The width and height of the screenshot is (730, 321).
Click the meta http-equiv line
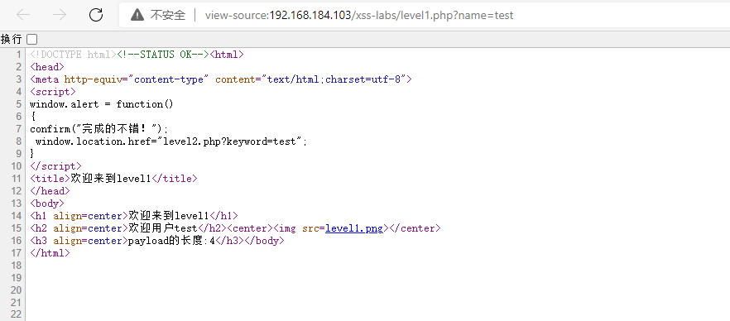point(221,79)
